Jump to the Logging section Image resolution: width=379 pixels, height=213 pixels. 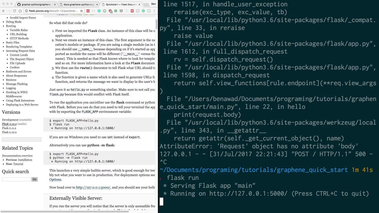point(11,88)
